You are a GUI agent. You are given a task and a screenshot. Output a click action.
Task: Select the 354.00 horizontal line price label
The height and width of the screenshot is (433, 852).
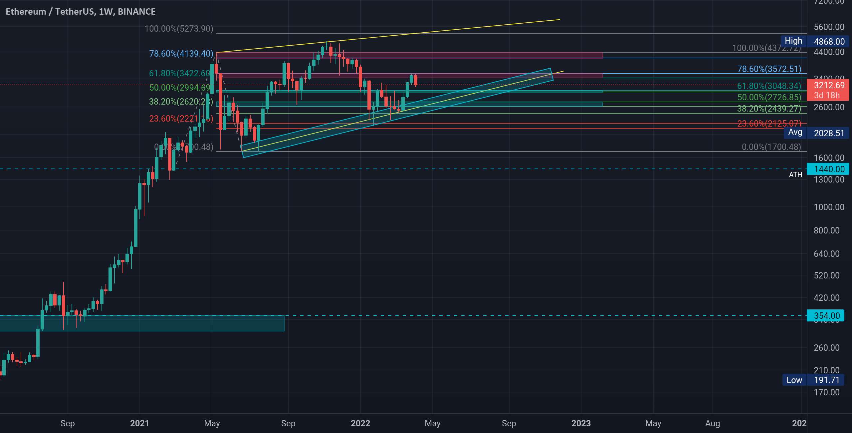click(827, 316)
